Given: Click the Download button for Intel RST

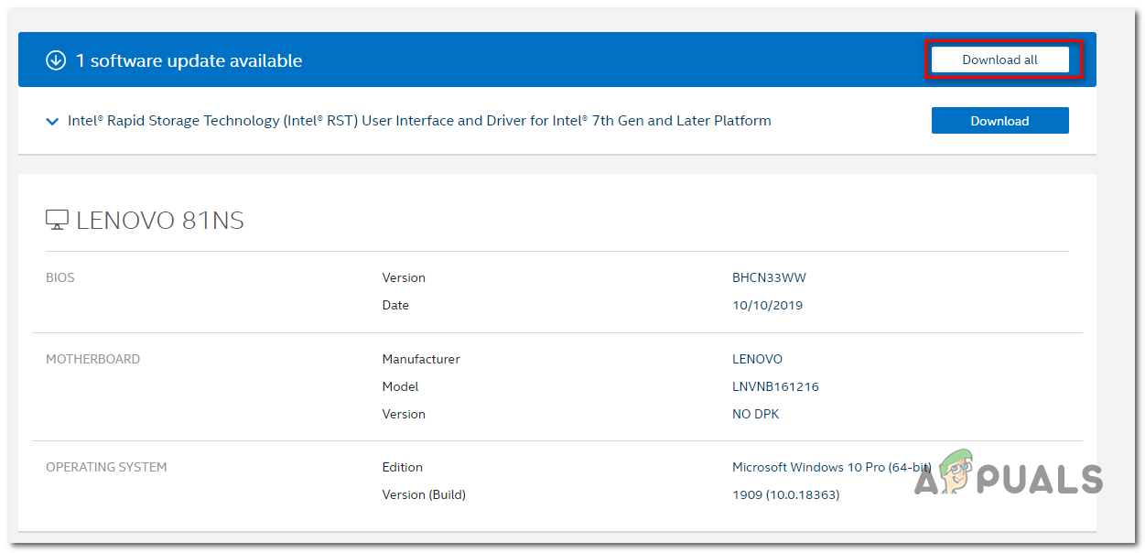Looking at the screenshot, I should (x=999, y=121).
